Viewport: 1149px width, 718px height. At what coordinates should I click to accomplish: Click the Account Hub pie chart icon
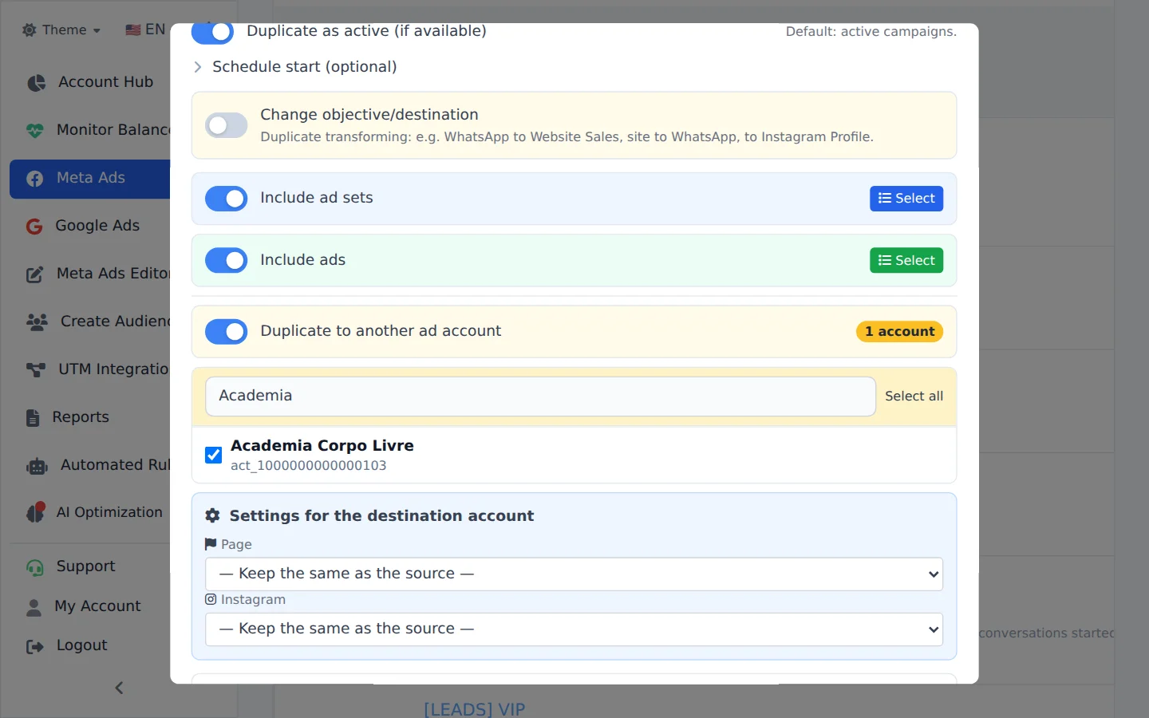point(36,82)
